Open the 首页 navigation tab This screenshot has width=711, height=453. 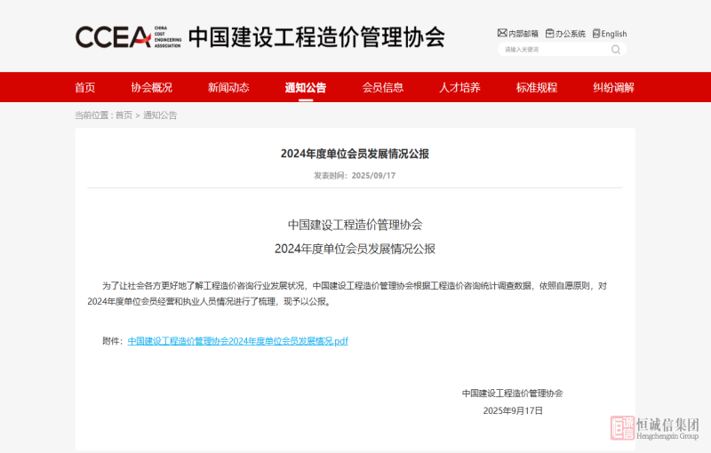pyautogui.click(x=85, y=87)
